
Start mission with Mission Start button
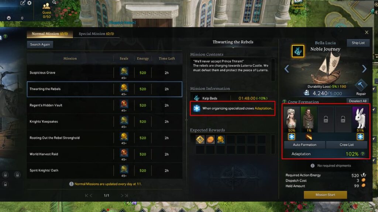tap(325, 195)
